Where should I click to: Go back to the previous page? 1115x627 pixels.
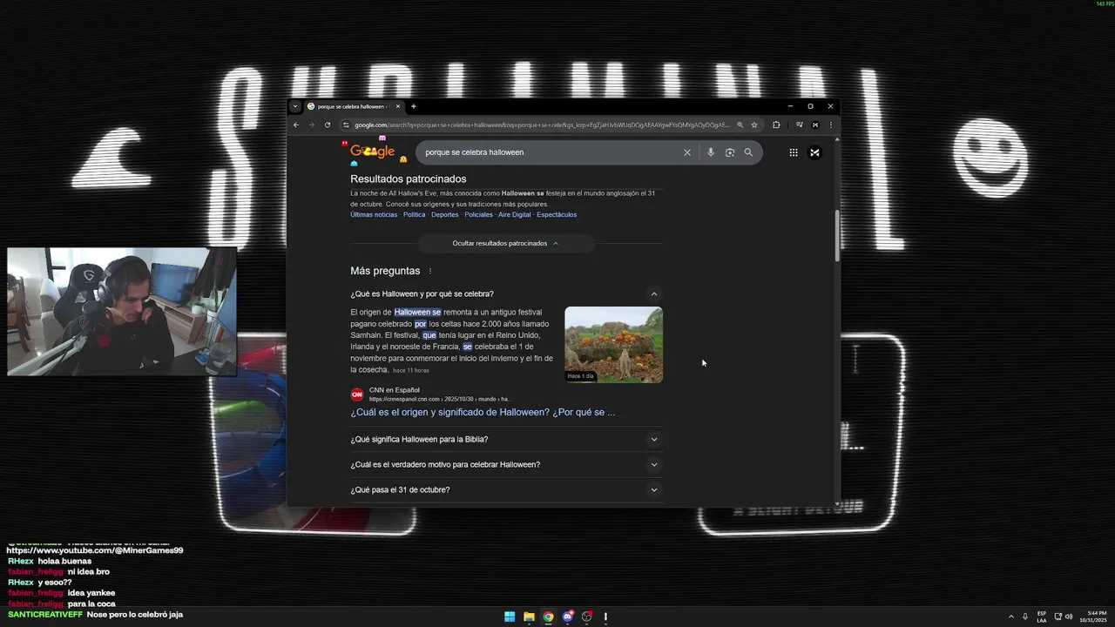[296, 125]
